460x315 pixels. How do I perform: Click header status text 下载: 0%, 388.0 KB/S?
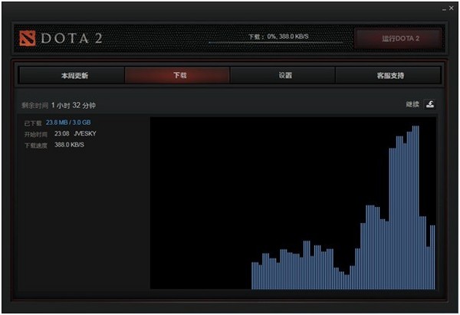pos(278,37)
